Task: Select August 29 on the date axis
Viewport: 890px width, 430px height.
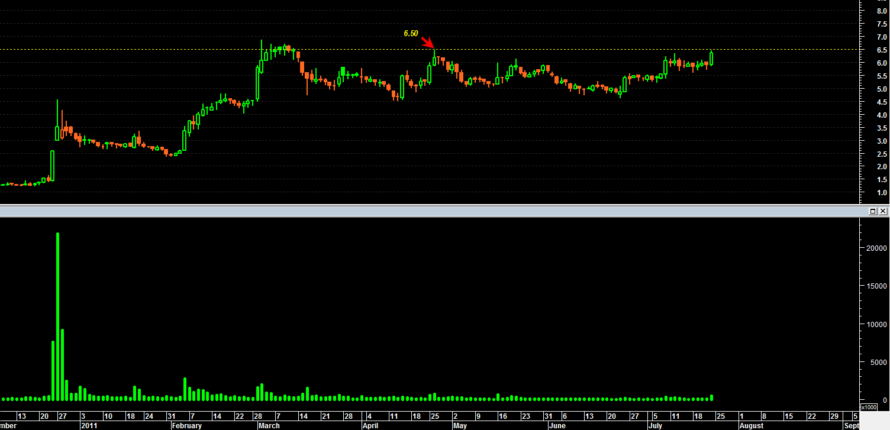Action: point(834,416)
